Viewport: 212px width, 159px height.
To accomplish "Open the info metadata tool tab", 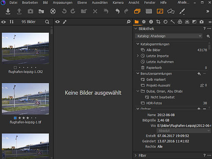I will pos(151,22).
